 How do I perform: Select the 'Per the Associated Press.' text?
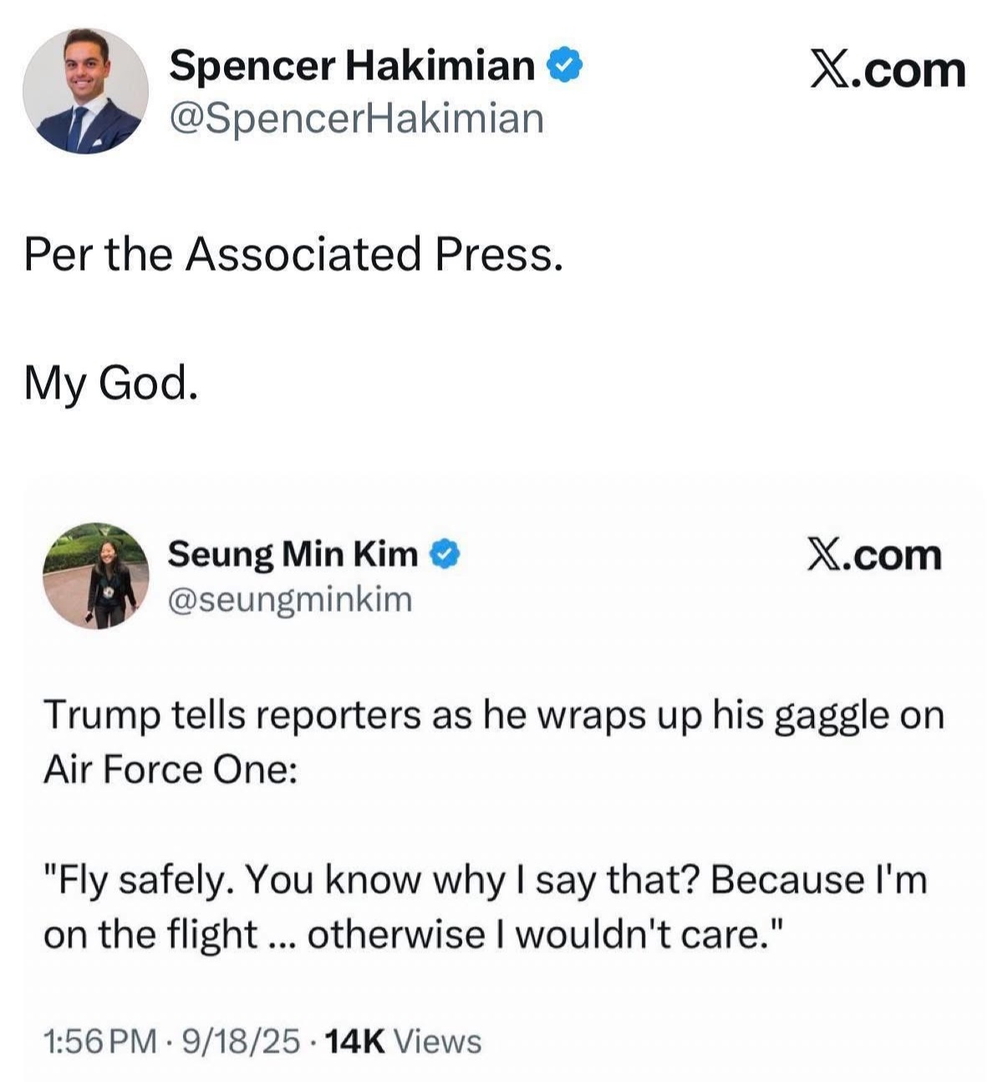293,253
